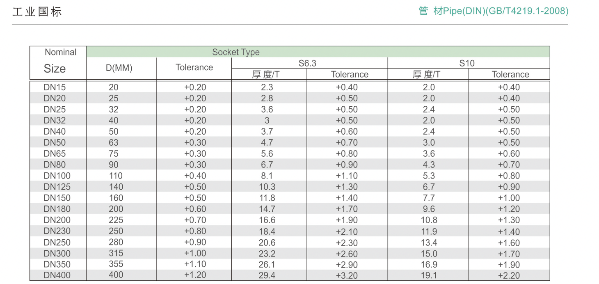
Task: Click the S6.3 group header
Action: [307, 63]
